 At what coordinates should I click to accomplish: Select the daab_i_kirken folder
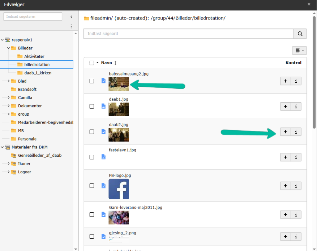[38, 73]
